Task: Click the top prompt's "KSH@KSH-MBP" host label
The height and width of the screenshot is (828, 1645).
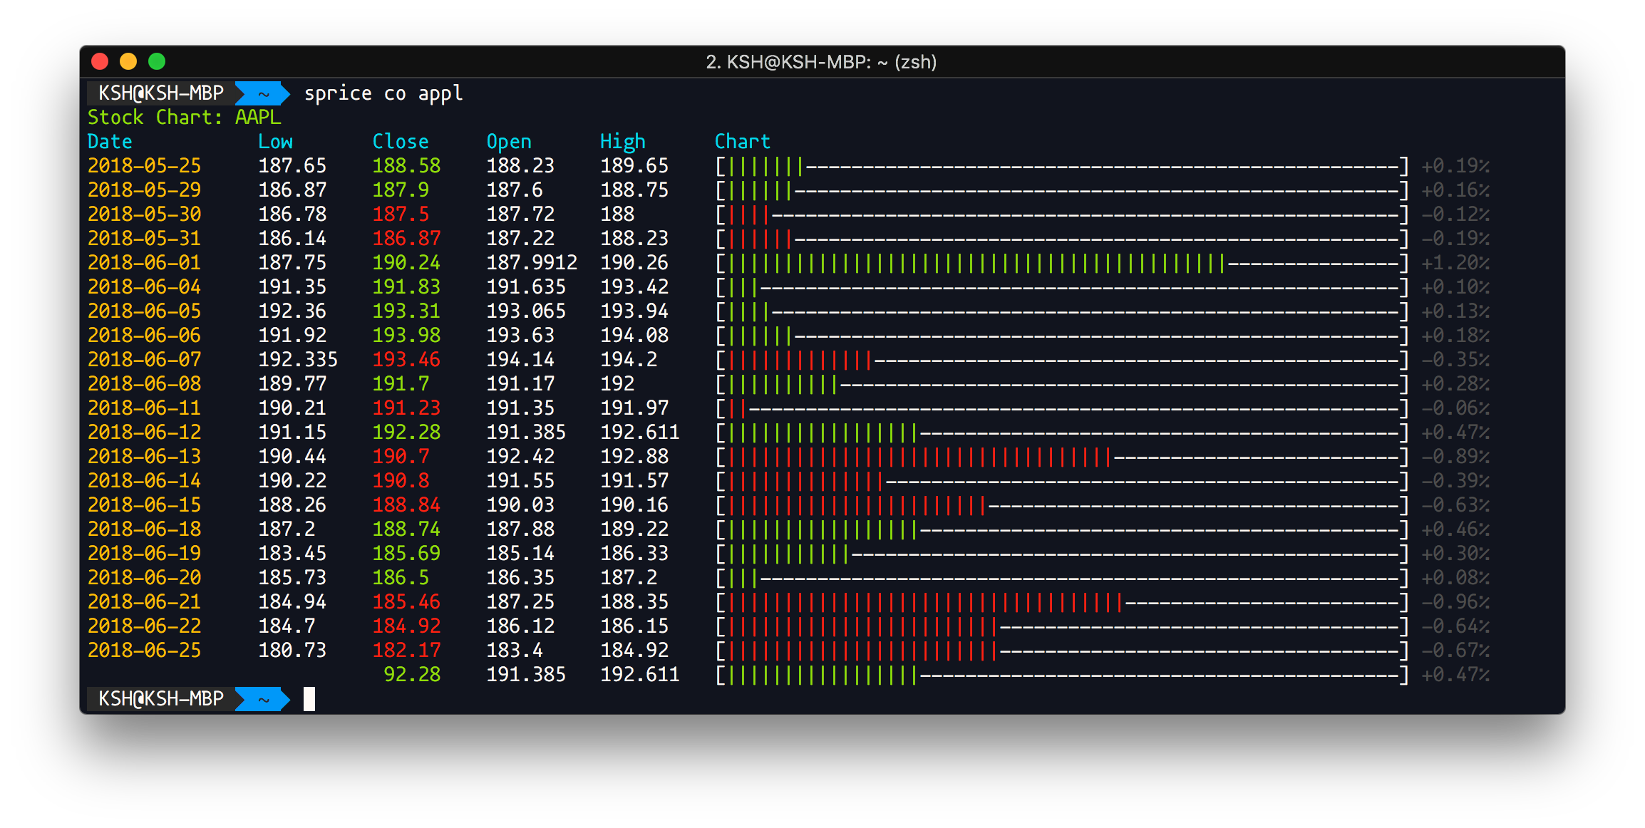Action: [161, 93]
